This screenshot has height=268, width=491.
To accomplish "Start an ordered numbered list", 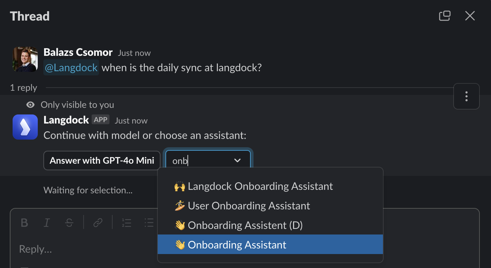I will point(126,223).
